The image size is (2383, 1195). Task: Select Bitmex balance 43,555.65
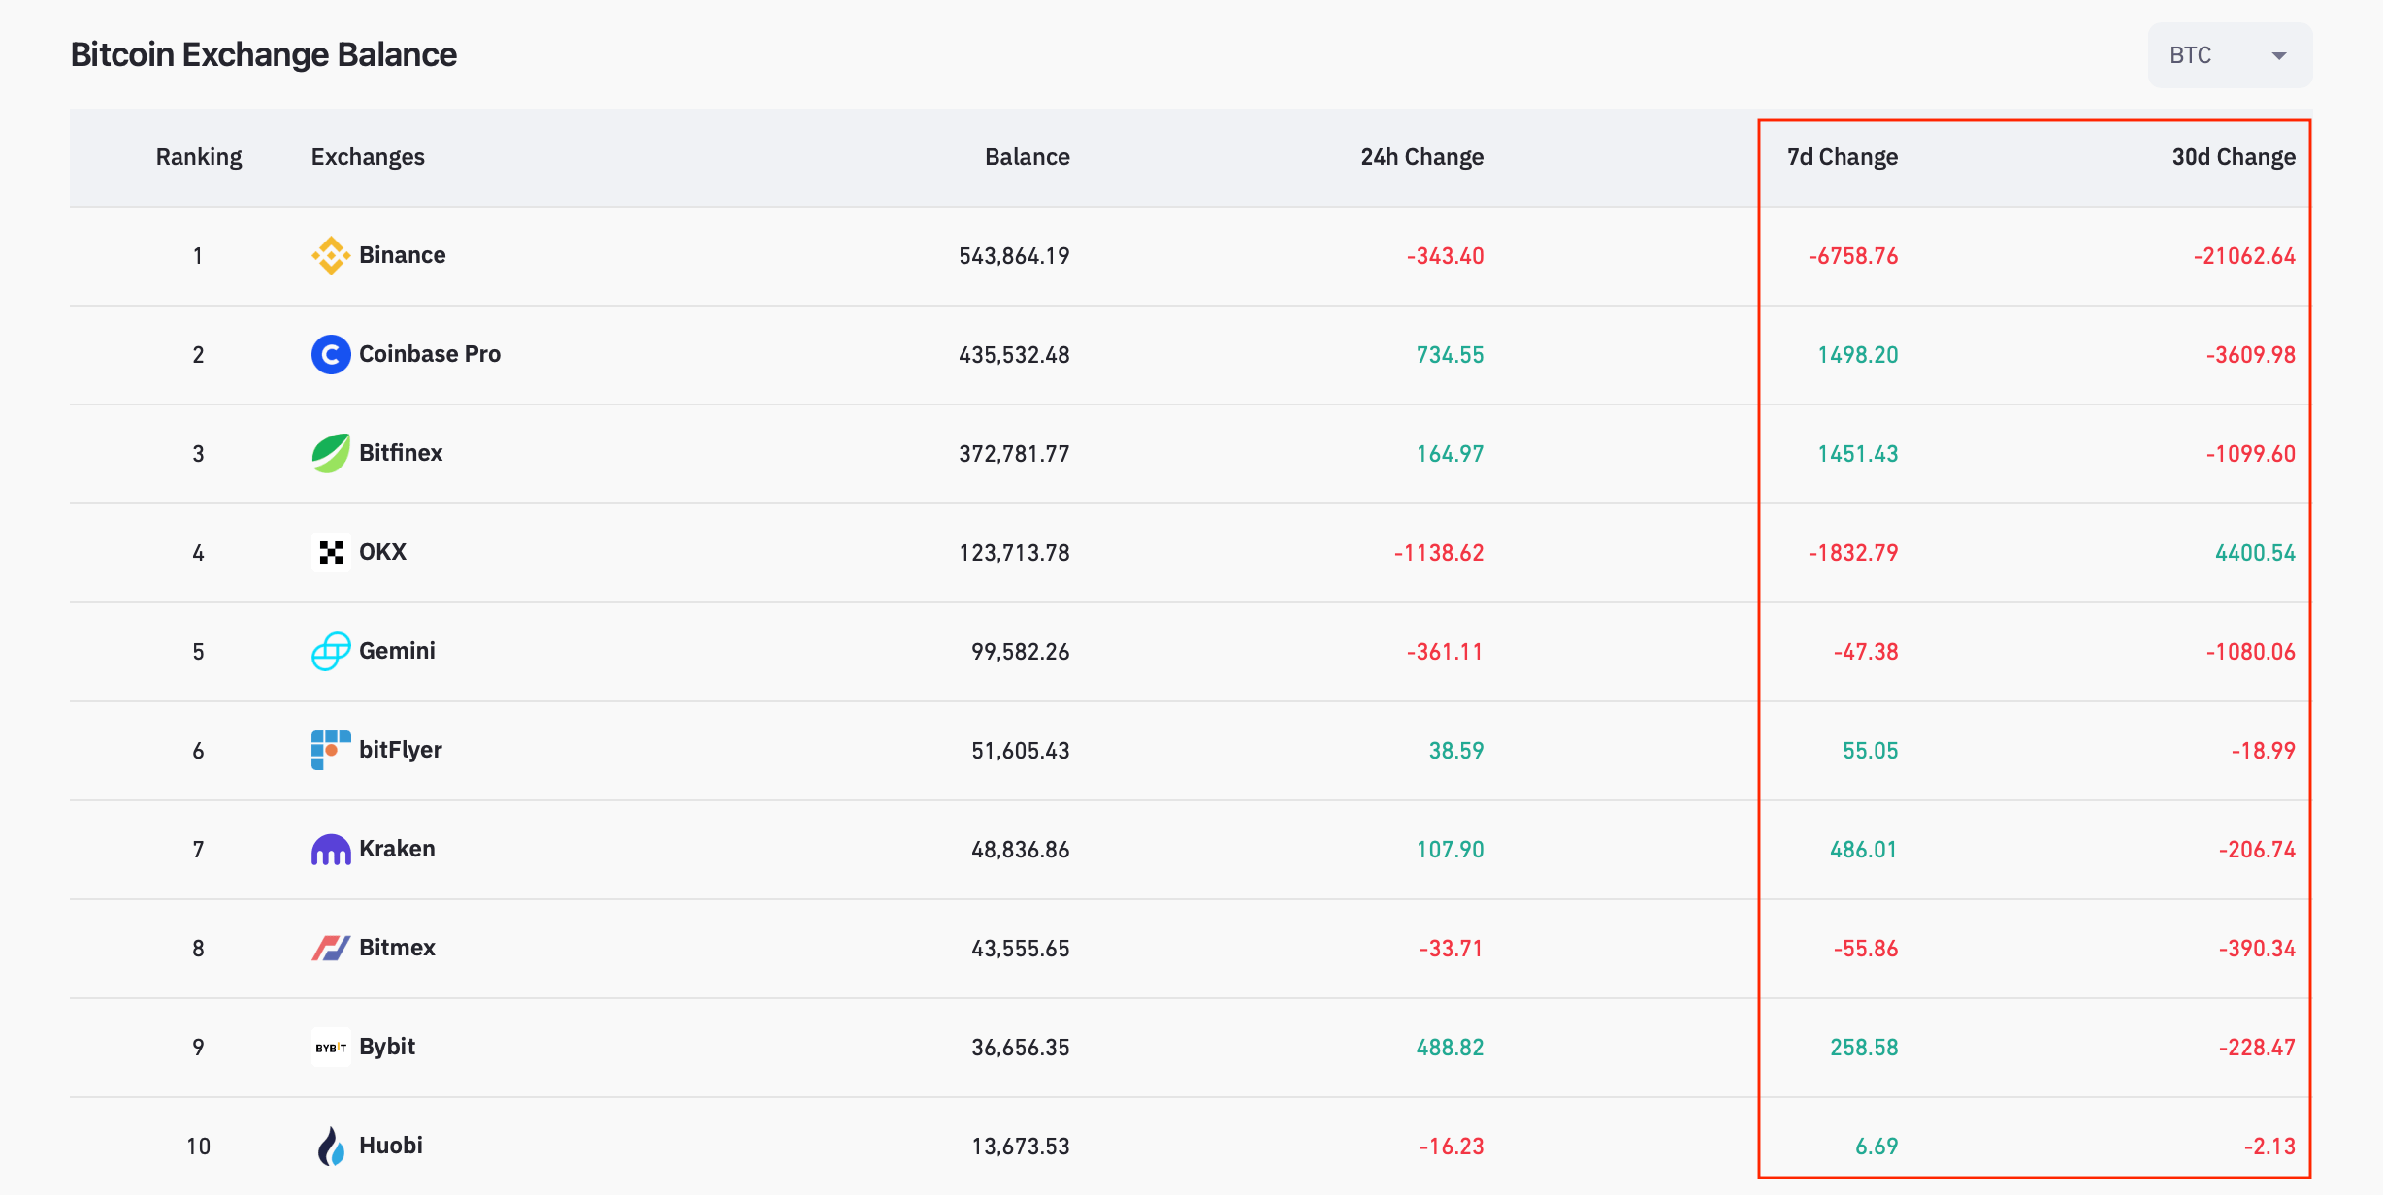1021,949
